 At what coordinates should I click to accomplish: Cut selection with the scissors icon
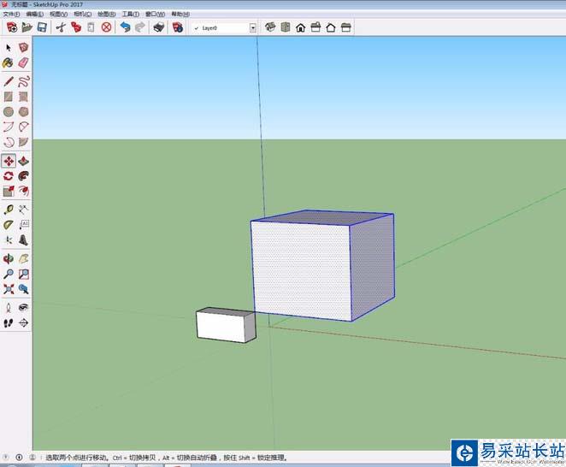click(x=61, y=27)
